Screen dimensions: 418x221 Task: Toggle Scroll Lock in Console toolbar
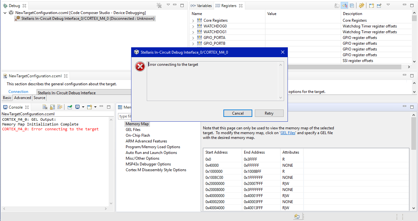53,107
